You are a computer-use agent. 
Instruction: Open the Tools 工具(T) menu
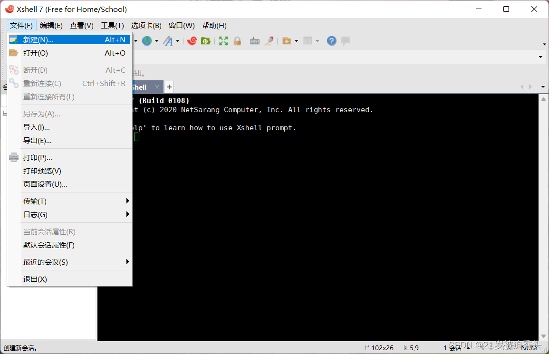112,26
